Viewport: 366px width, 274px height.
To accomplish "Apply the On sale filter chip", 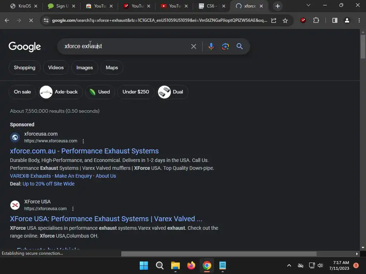I will tap(22, 92).
